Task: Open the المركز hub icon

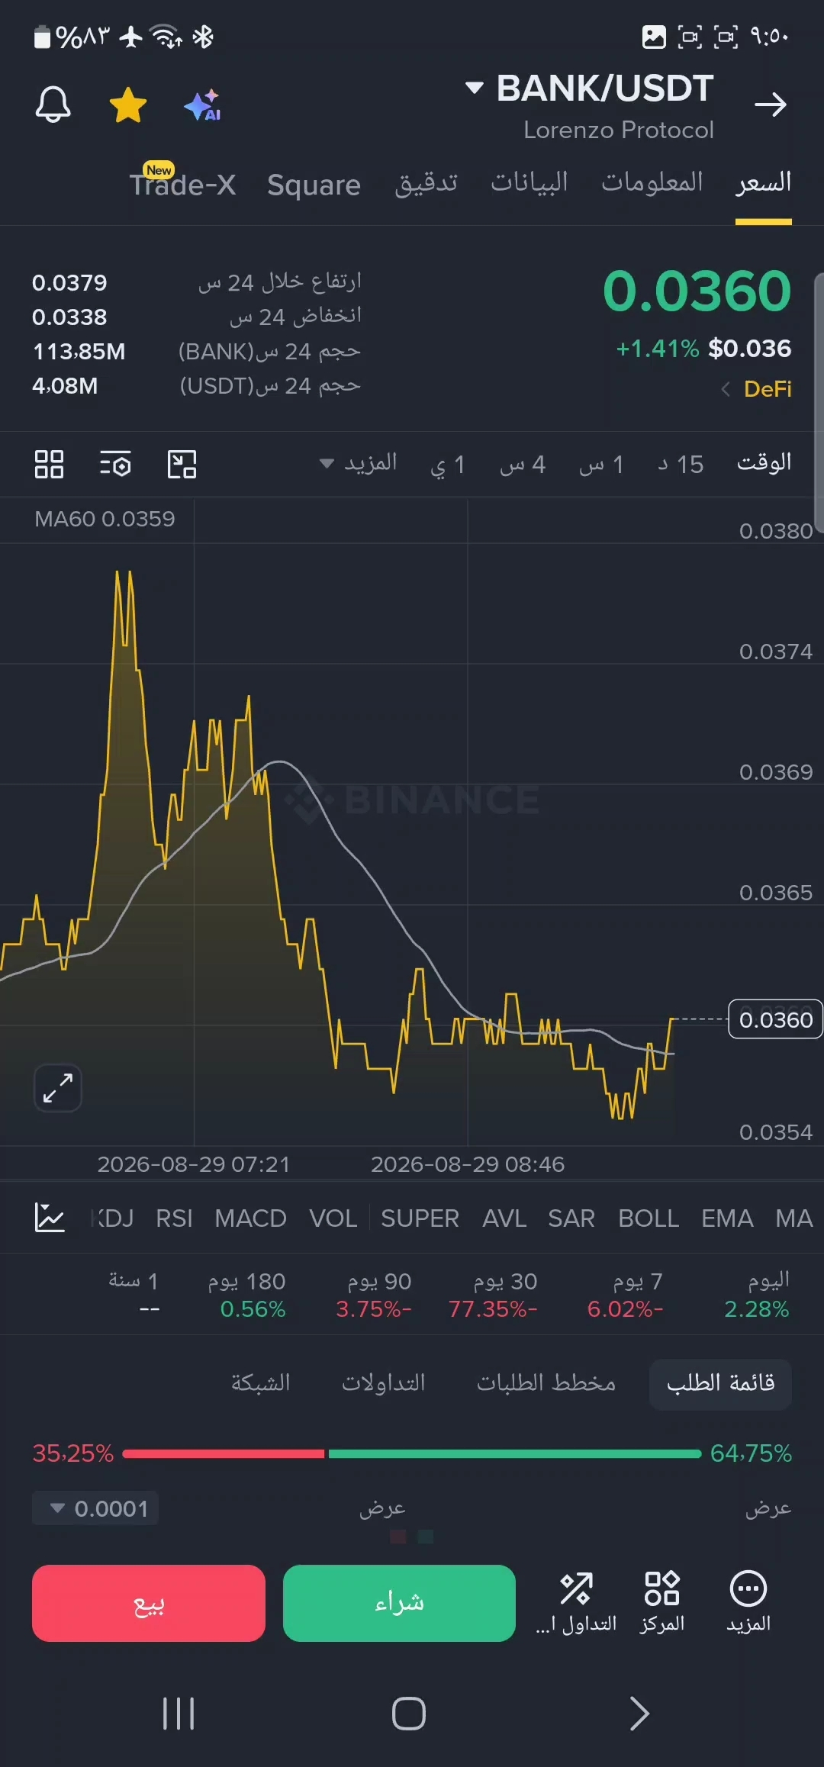Action: (x=661, y=1601)
